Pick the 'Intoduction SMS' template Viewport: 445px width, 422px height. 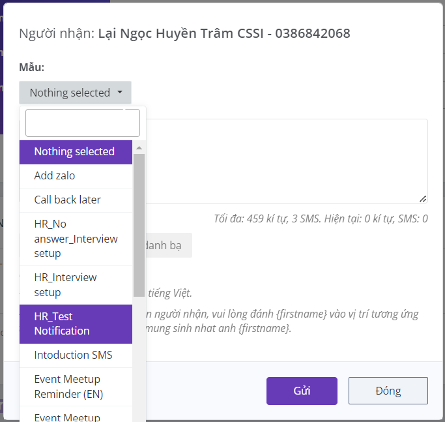76,355
